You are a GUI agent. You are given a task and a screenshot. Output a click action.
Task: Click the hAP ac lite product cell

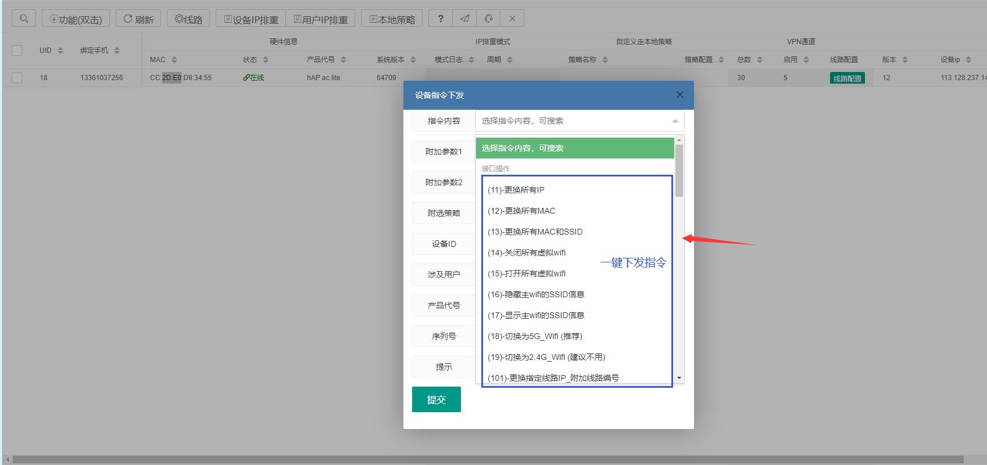click(324, 78)
